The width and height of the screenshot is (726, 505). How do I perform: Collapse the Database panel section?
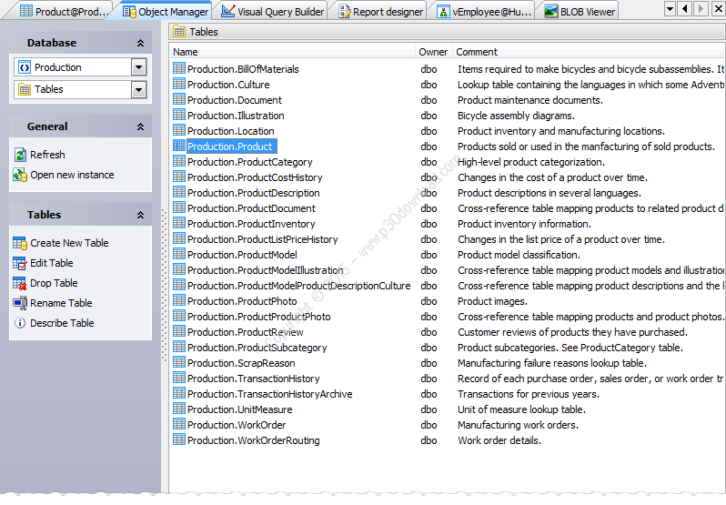point(140,43)
